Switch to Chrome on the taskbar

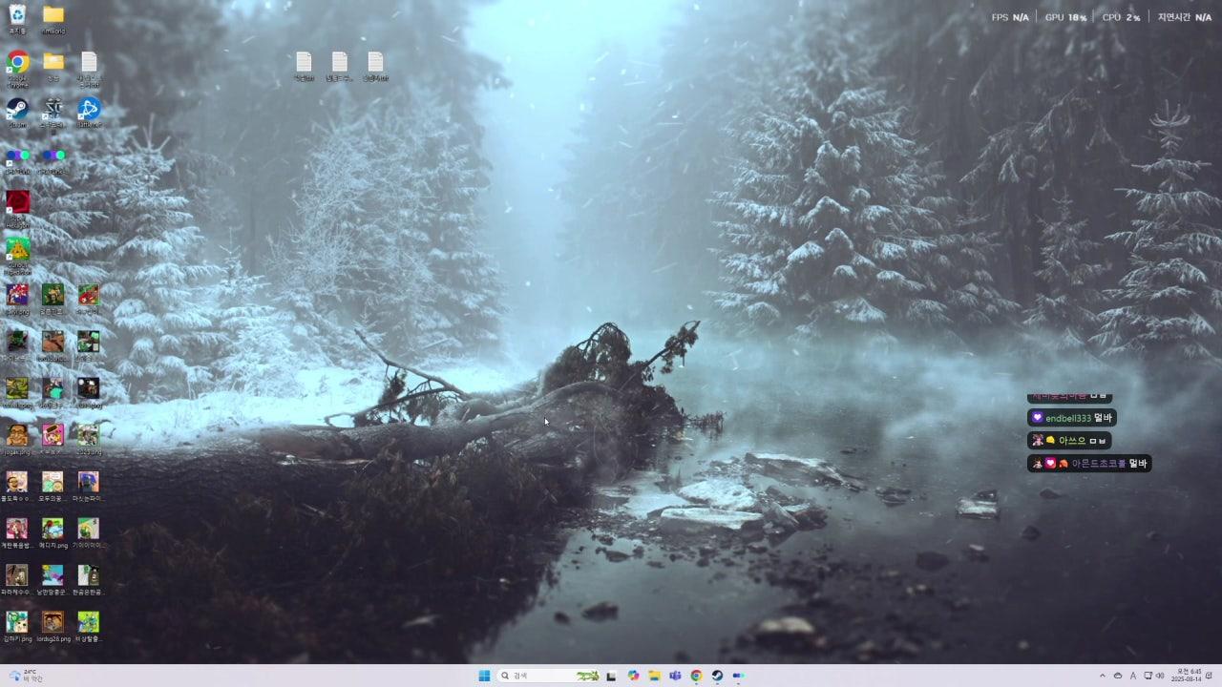click(x=696, y=676)
